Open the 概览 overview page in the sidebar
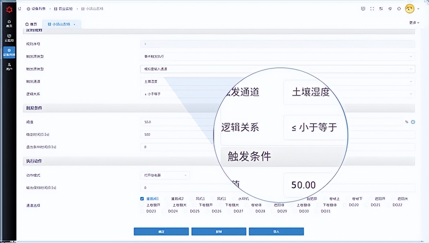Viewport: 429px width, 243px height. (9, 23)
